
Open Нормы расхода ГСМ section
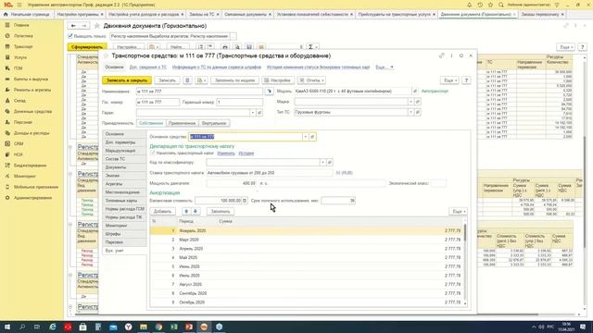click(x=124, y=209)
